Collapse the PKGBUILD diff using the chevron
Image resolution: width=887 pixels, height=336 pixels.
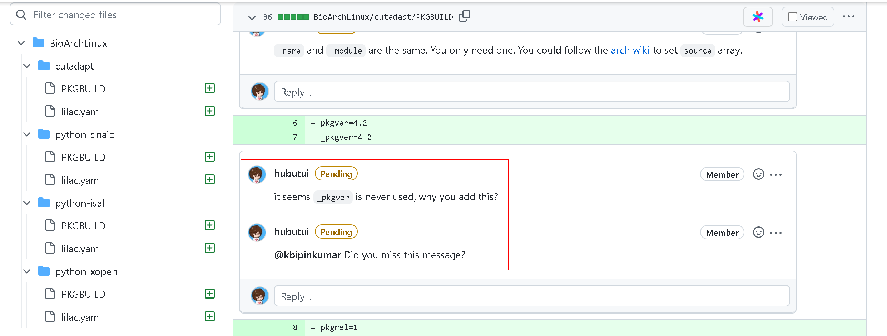coord(252,17)
